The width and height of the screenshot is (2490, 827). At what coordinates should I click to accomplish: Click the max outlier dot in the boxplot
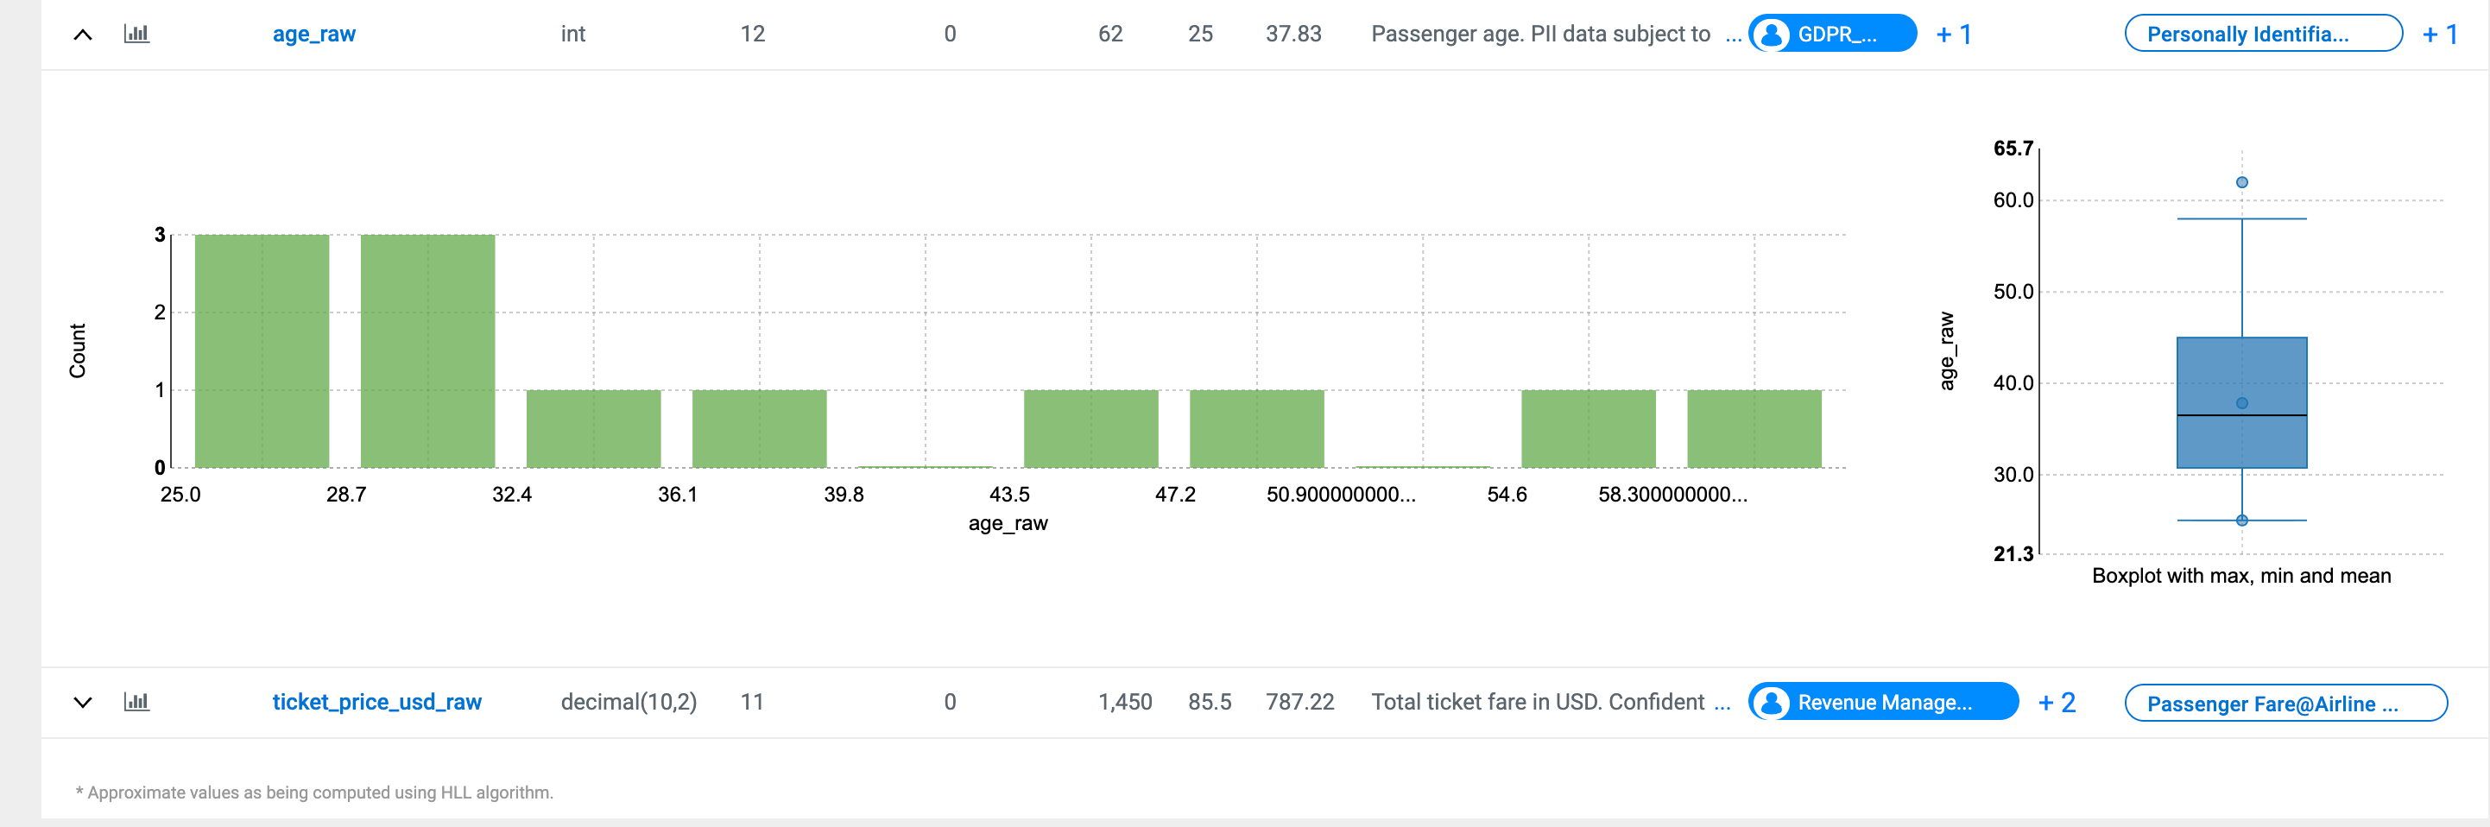[2241, 183]
